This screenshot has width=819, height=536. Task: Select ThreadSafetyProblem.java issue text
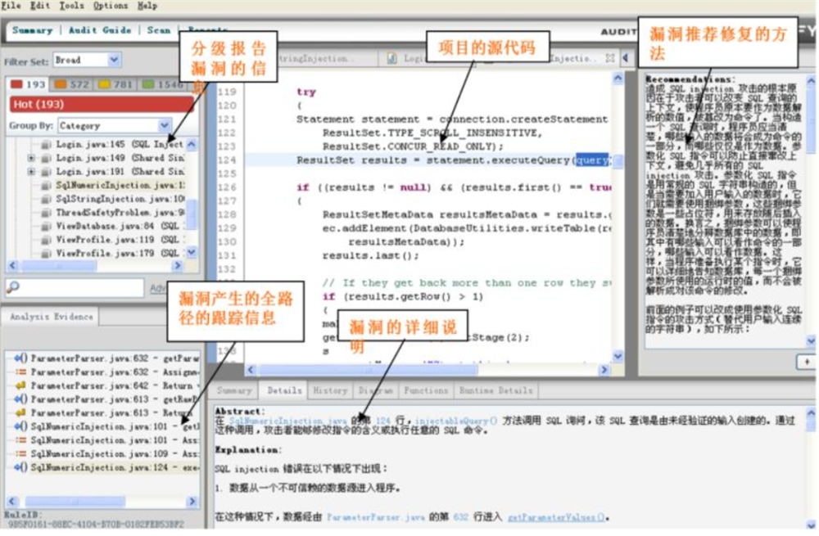click(120, 213)
